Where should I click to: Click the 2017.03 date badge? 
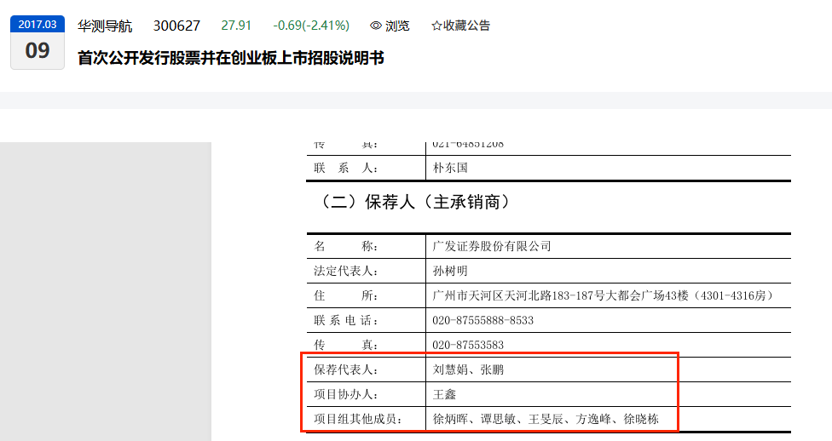(38, 25)
